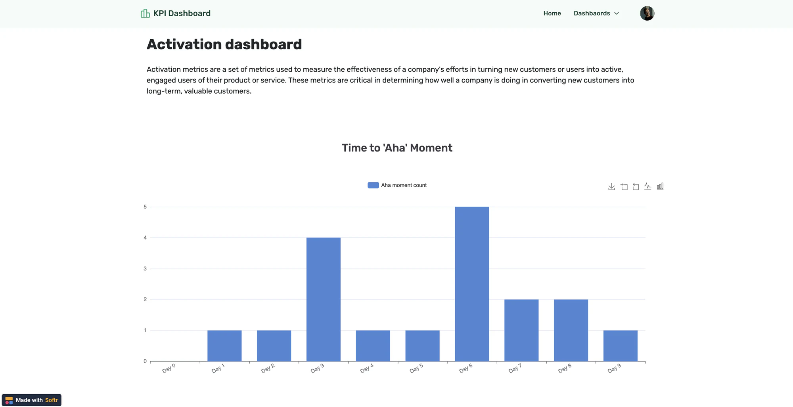The image size is (793, 407).
Task: Switch chart to line view
Action: [x=647, y=186]
